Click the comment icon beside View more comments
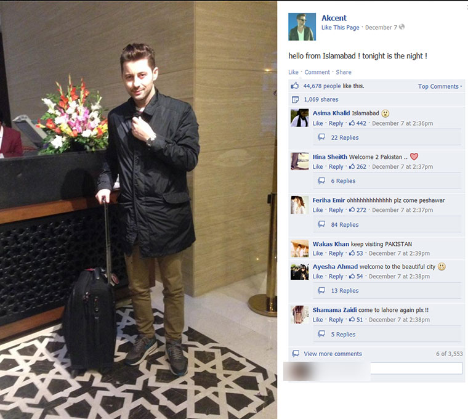This screenshot has width=468, height=419. pyautogui.click(x=296, y=354)
